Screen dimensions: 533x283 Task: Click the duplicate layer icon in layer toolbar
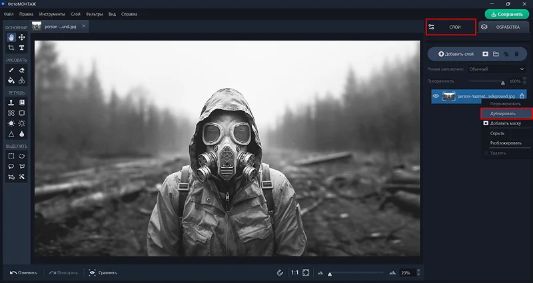(x=506, y=54)
